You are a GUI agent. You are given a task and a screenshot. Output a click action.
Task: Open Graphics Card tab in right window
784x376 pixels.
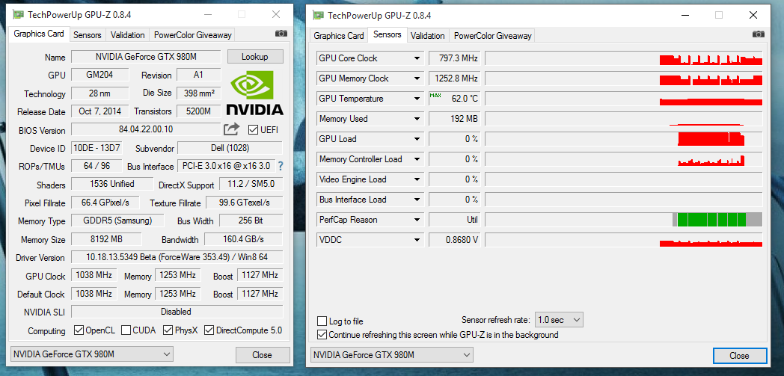pos(338,36)
